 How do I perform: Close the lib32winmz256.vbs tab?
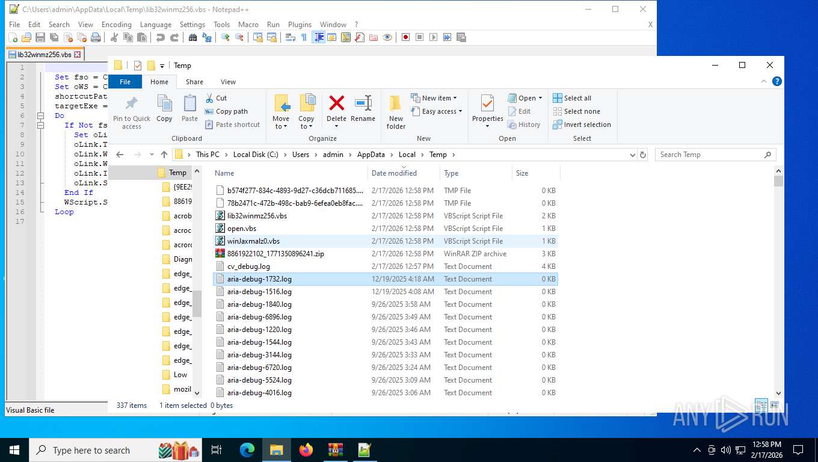(77, 54)
